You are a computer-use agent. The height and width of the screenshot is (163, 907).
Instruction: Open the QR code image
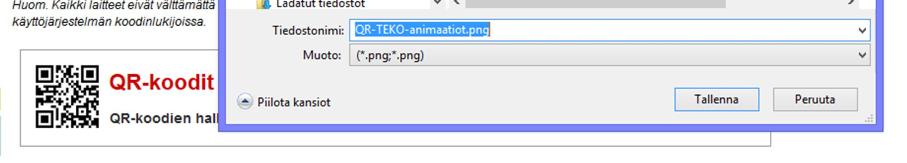67,97
